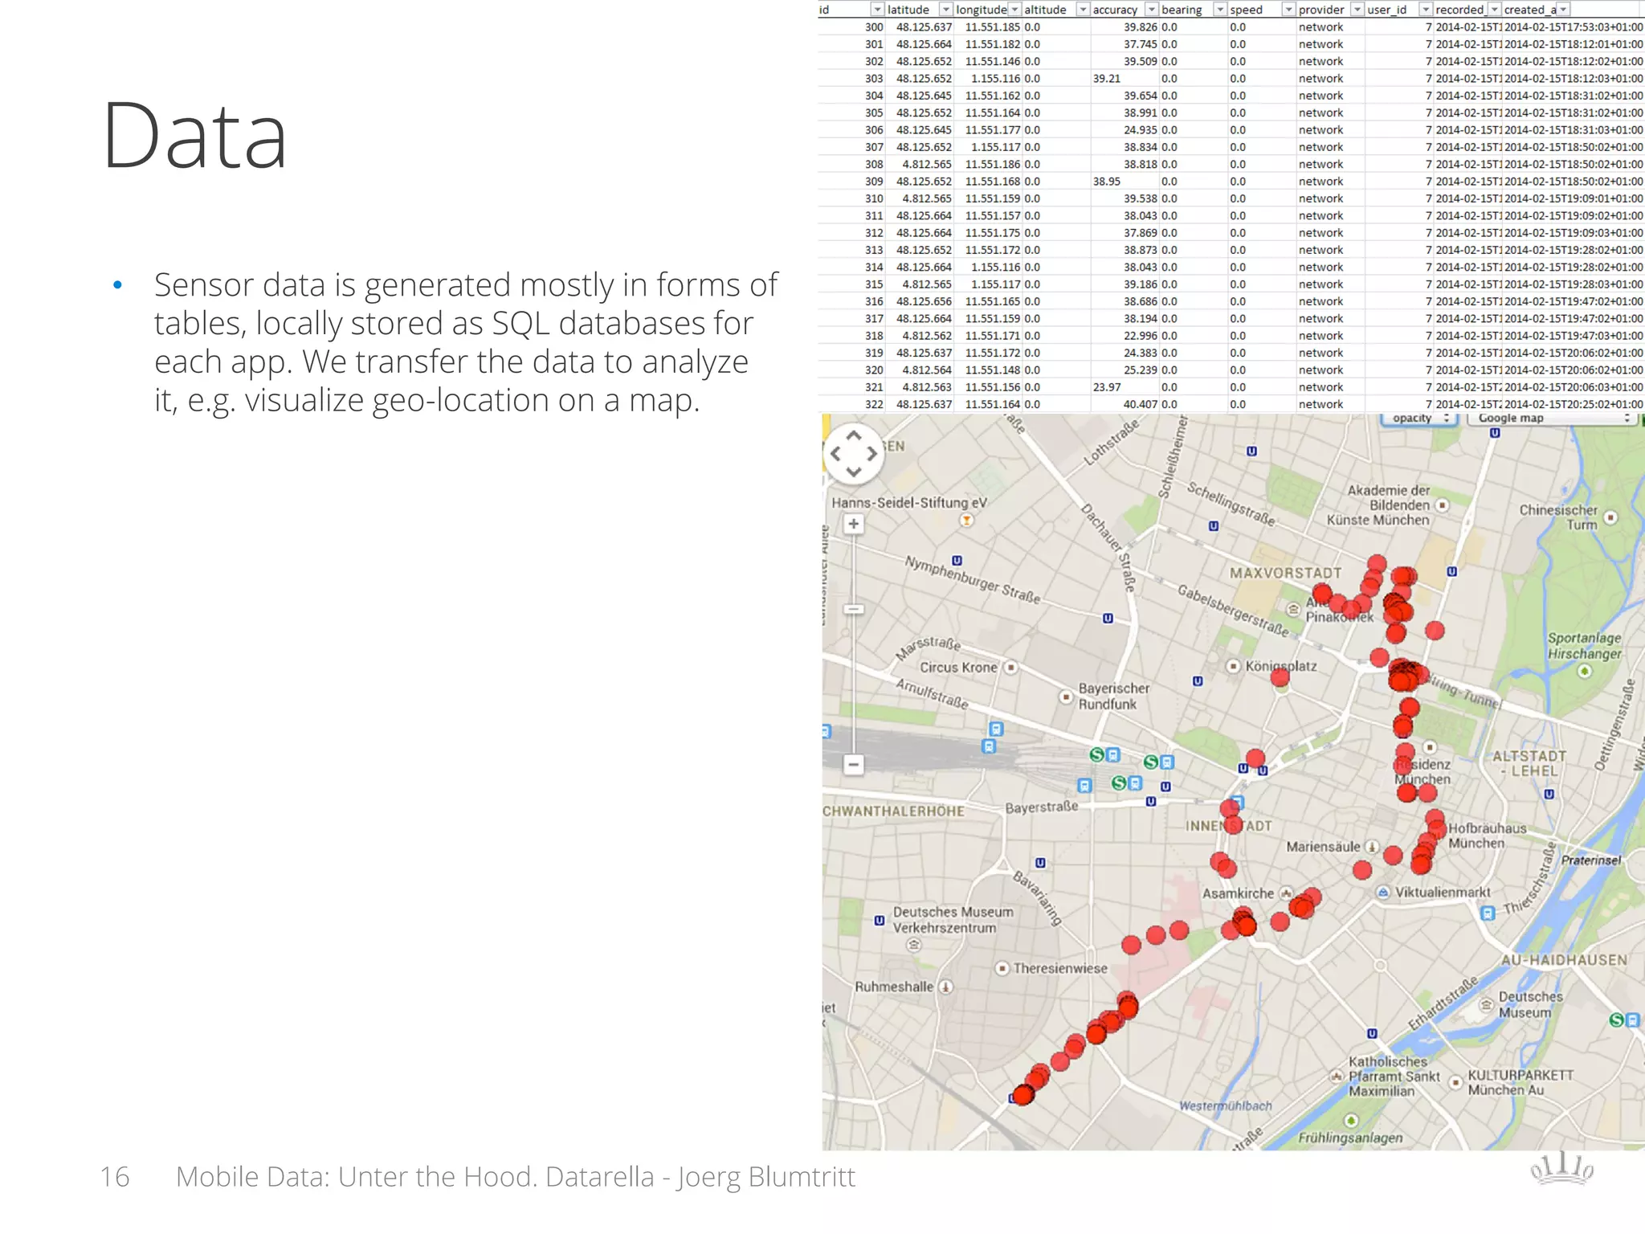Click the MAXVORSTADT district label
Screen dimensions: 1645x1234
coord(1285,573)
